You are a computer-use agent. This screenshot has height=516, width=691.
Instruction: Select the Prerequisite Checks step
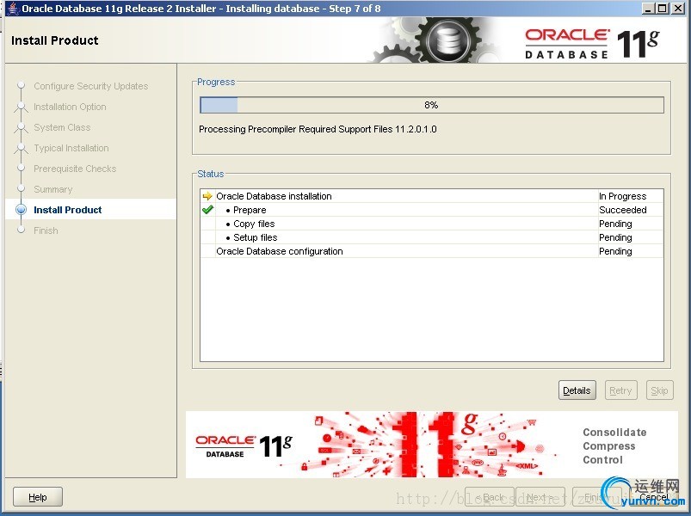(75, 169)
